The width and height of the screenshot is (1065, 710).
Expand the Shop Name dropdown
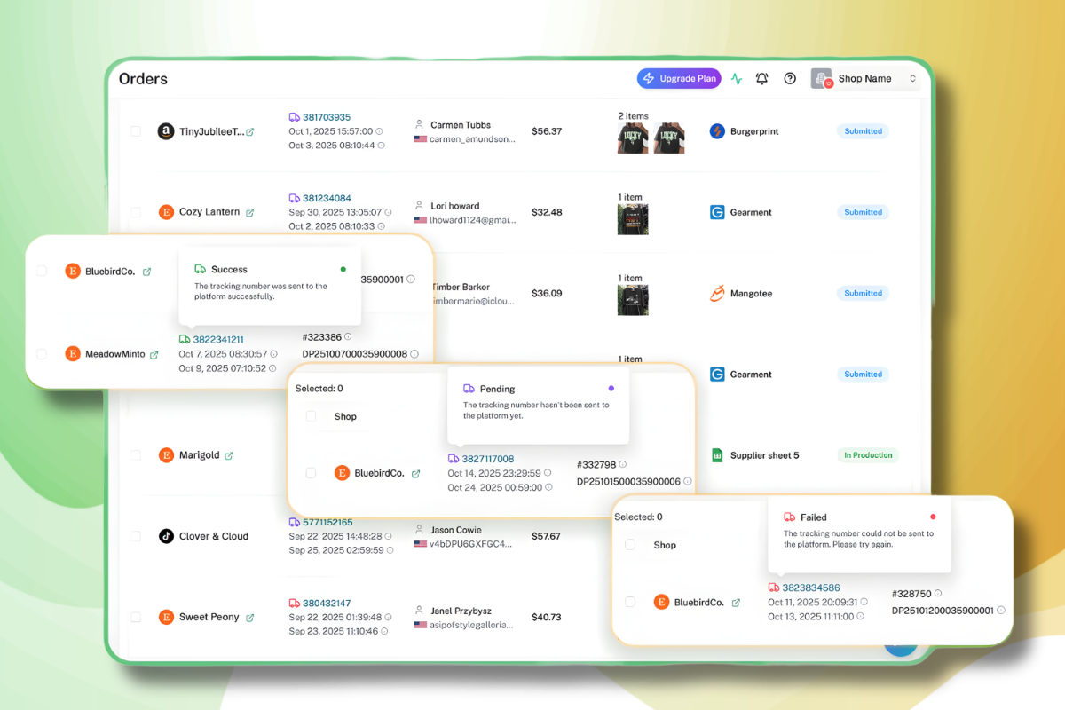[865, 79]
